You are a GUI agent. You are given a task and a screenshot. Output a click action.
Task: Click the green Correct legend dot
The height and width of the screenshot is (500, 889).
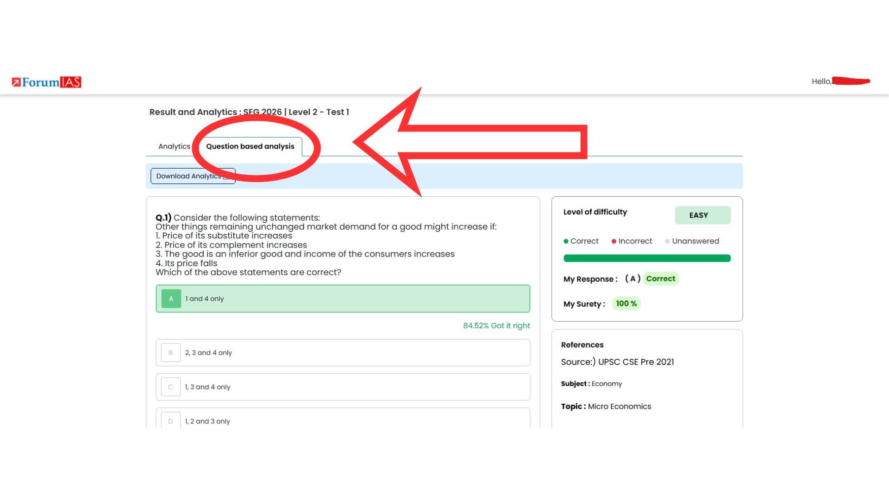tap(566, 241)
